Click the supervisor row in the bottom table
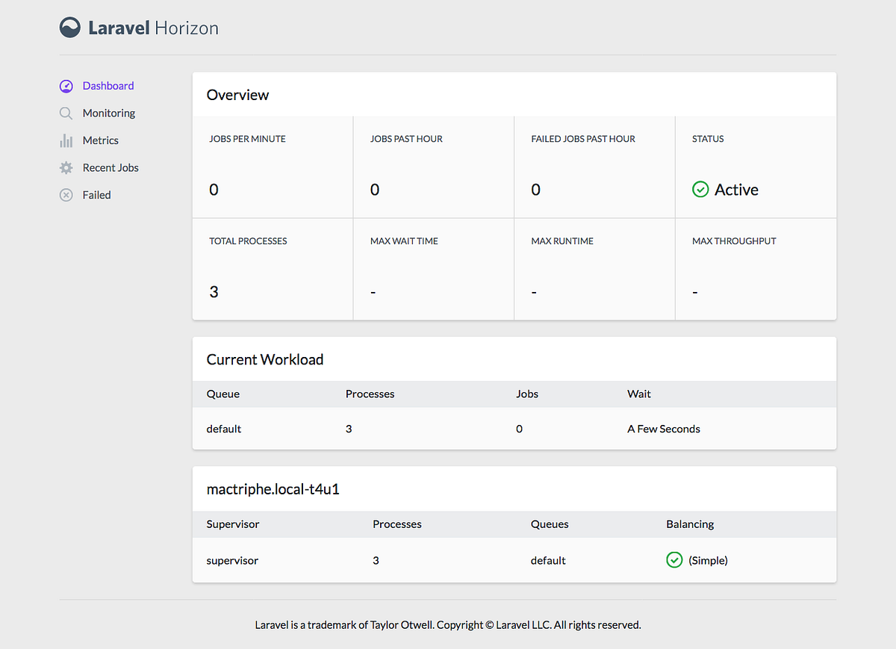The width and height of the screenshot is (896, 649). (231, 559)
